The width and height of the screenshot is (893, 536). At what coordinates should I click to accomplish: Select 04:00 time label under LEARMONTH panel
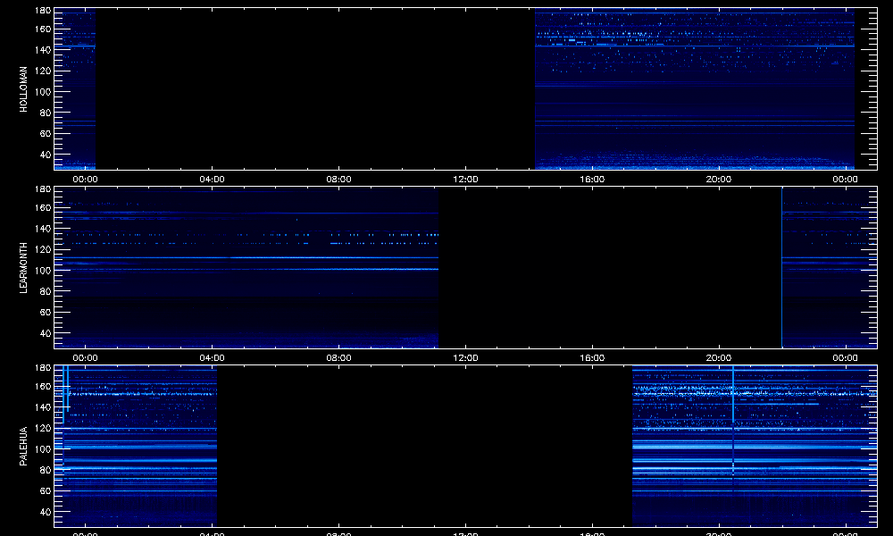coord(212,358)
